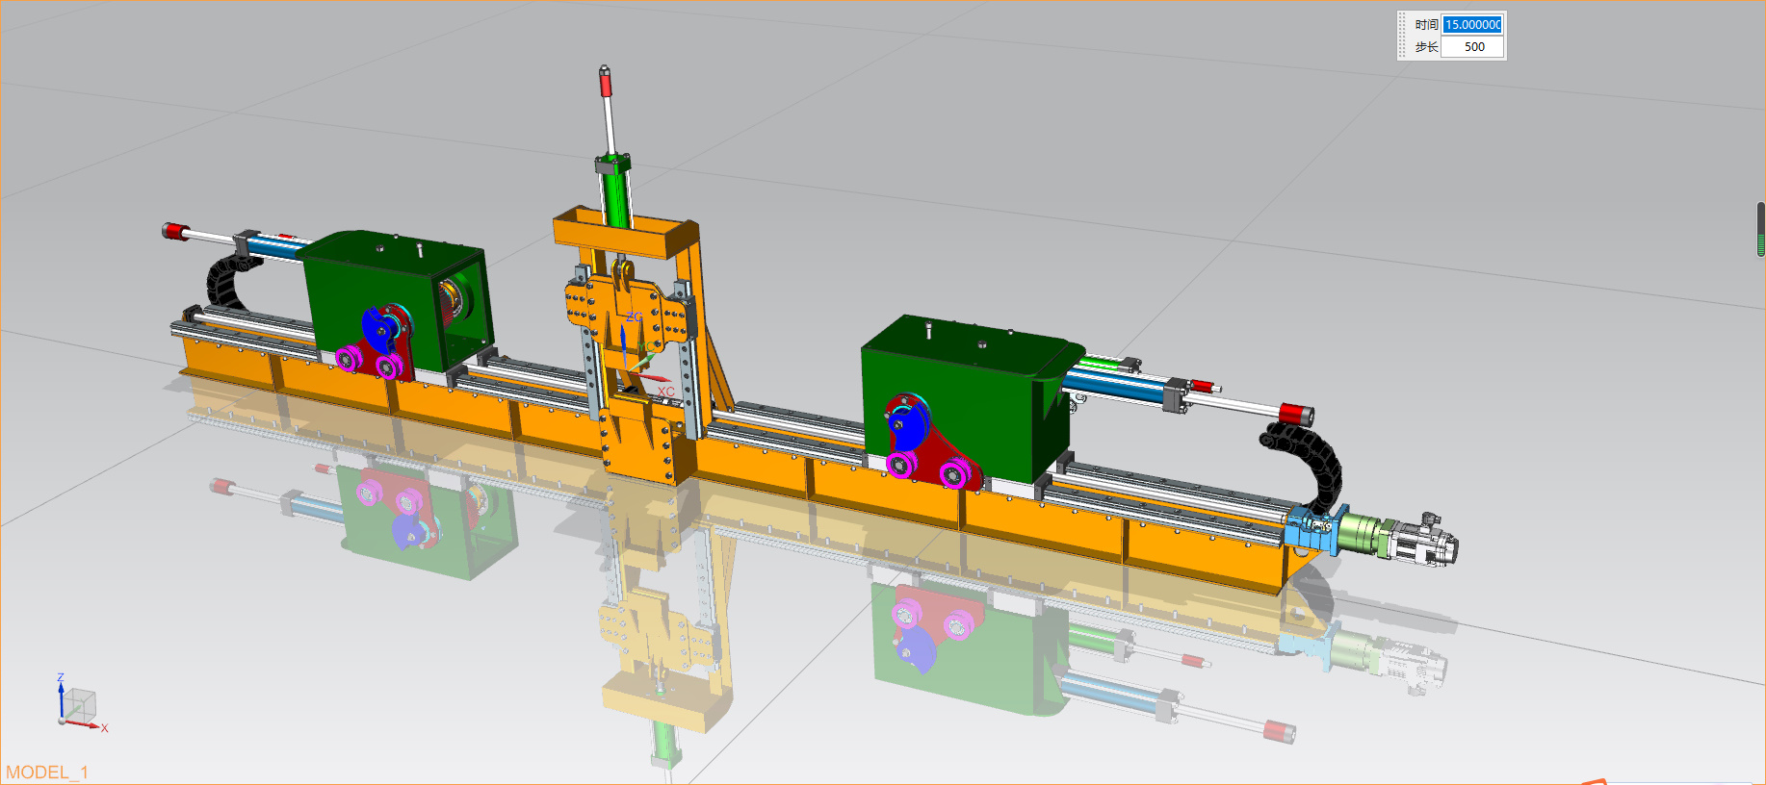Click the view orientation triad cube

pyautogui.click(x=79, y=705)
